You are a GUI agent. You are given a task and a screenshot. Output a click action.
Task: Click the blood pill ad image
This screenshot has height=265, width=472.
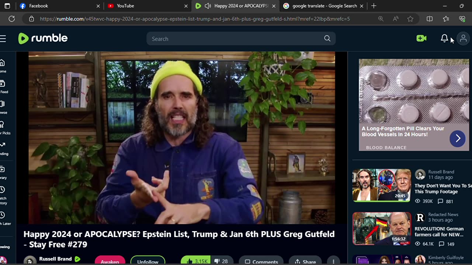point(414,91)
